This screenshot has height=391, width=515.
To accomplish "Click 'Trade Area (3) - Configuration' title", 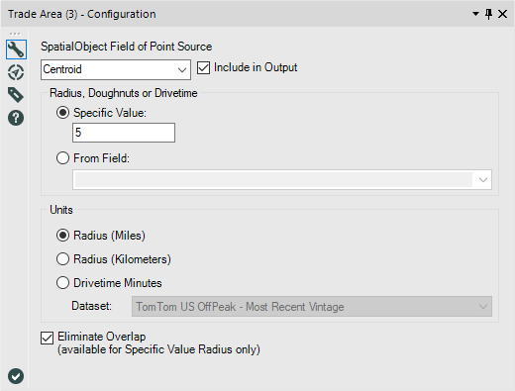I will click(x=82, y=14).
